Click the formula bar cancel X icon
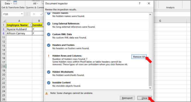 34,14
